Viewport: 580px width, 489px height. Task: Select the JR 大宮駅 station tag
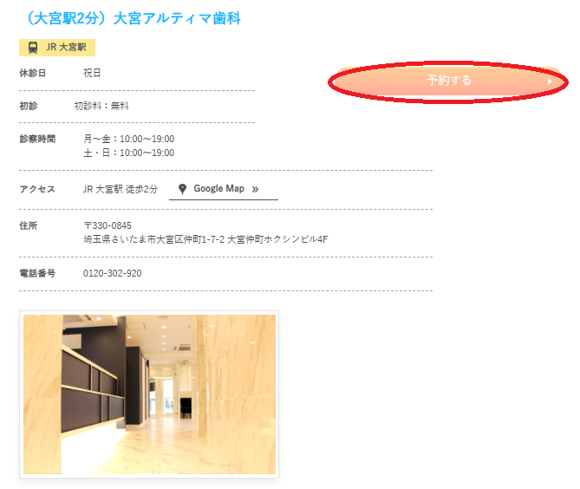[x=57, y=48]
